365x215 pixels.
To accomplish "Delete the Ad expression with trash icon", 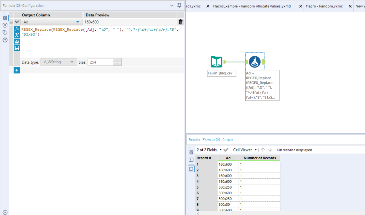I will 180,22.
